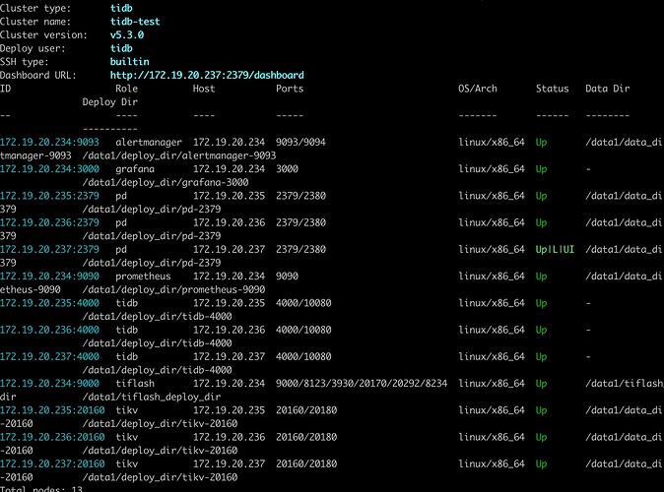664x492 pixels.
Task: Click the Role column header
Action: (127, 89)
